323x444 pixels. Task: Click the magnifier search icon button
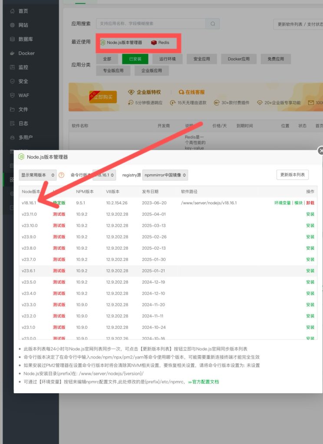tap(213, 24)
